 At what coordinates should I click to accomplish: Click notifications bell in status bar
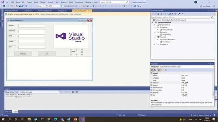click(215, 115)
